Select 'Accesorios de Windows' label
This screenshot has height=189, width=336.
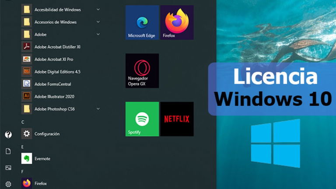tap(56, 22)
